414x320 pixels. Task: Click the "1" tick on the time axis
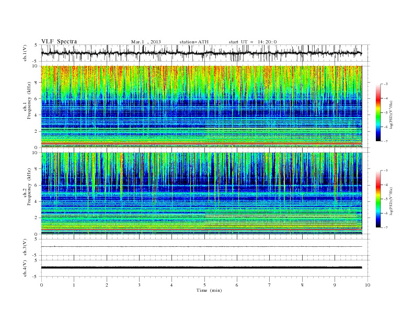point(74,285)
